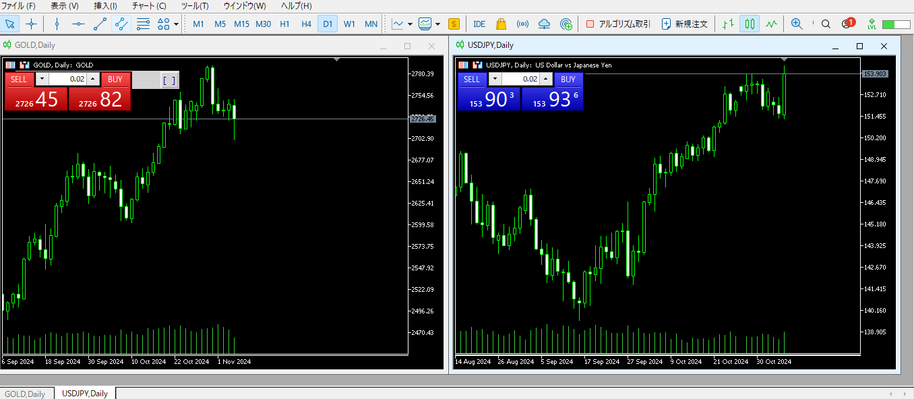Viewport: 914px width, 399px height.
Task: Select the crosshair tool
Action: click(x=31, y=24)
